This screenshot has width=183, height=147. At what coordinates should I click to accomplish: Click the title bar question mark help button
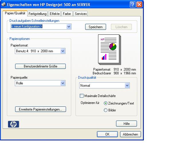tap(133, 5)
